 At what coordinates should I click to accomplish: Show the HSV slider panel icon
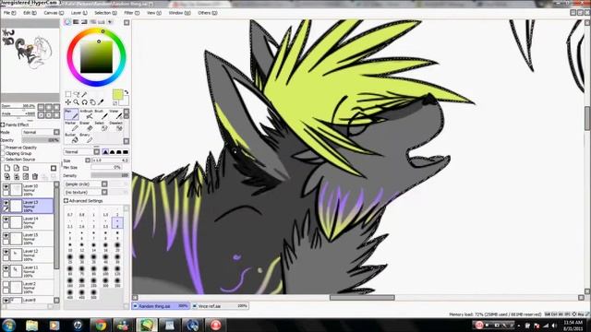84,22
